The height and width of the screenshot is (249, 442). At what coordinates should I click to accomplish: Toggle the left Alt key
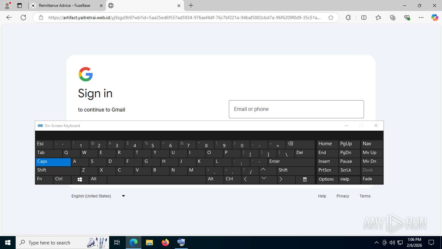98,179
